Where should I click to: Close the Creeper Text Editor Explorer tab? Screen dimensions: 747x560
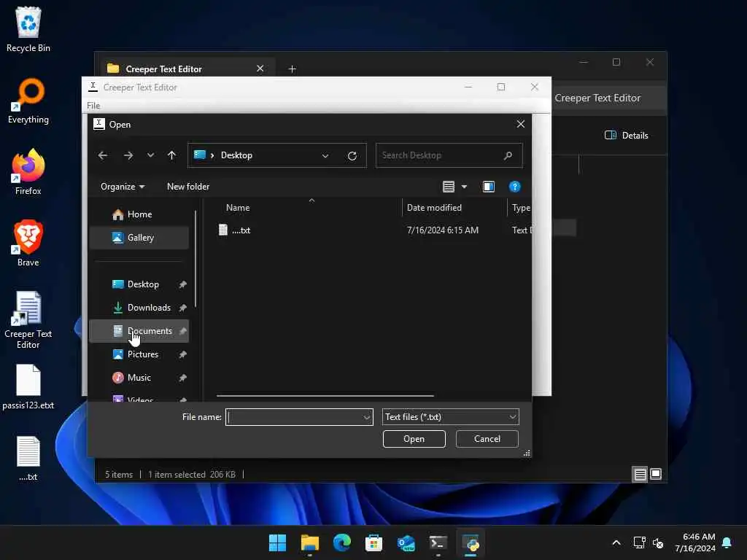(x=260, y=69)
